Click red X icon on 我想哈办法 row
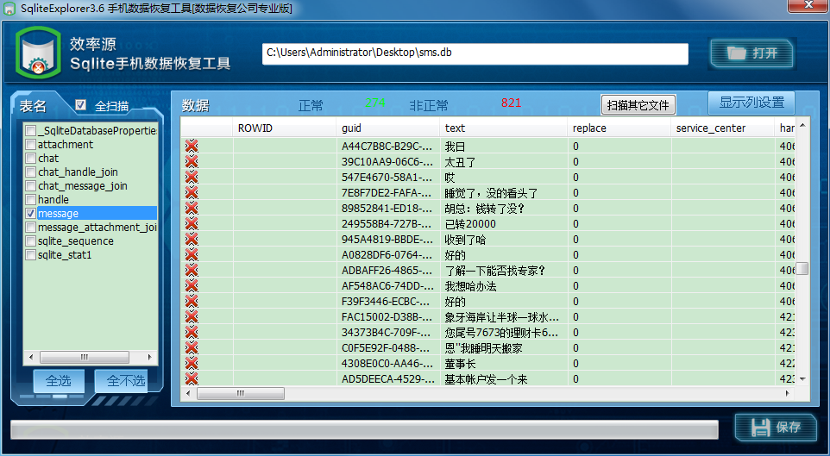The width and height of the screenshot is (830, 456). pyautogui.click(x=191, y=286)
